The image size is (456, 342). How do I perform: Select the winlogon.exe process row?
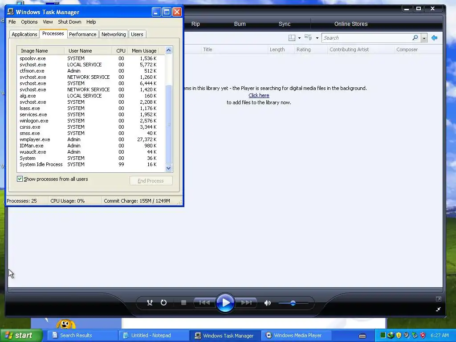[x=91, y=121]
